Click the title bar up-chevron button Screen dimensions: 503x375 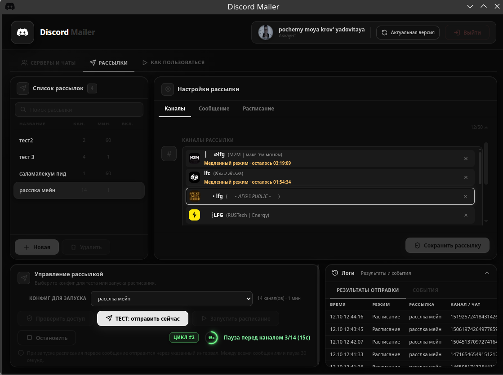(x=483, y=6)
